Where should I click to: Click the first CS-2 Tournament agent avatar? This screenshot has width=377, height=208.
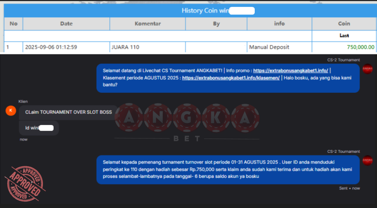click(367, 69)
